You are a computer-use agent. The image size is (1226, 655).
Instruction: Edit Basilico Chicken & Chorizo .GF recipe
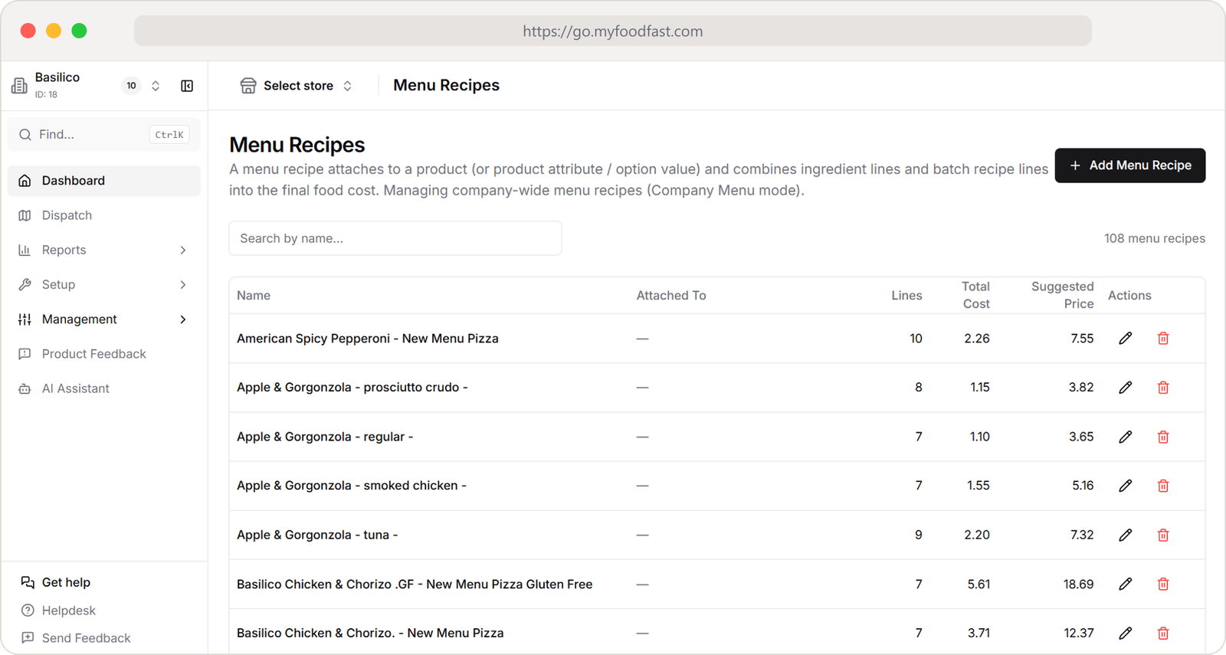(x=1125, y=584)
